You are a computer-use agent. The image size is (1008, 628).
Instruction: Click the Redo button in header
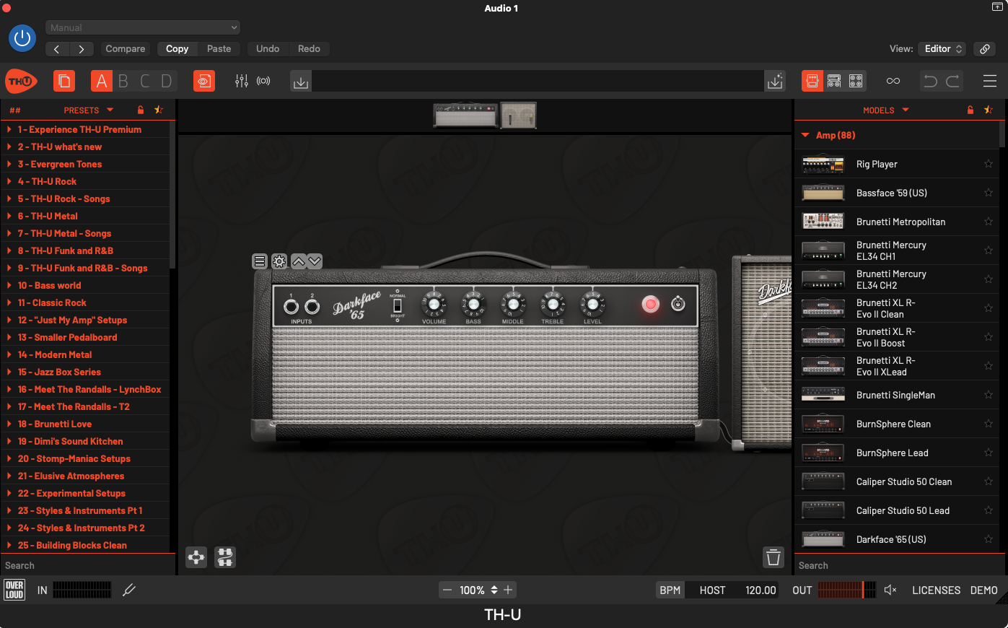(x=309, y=49)
